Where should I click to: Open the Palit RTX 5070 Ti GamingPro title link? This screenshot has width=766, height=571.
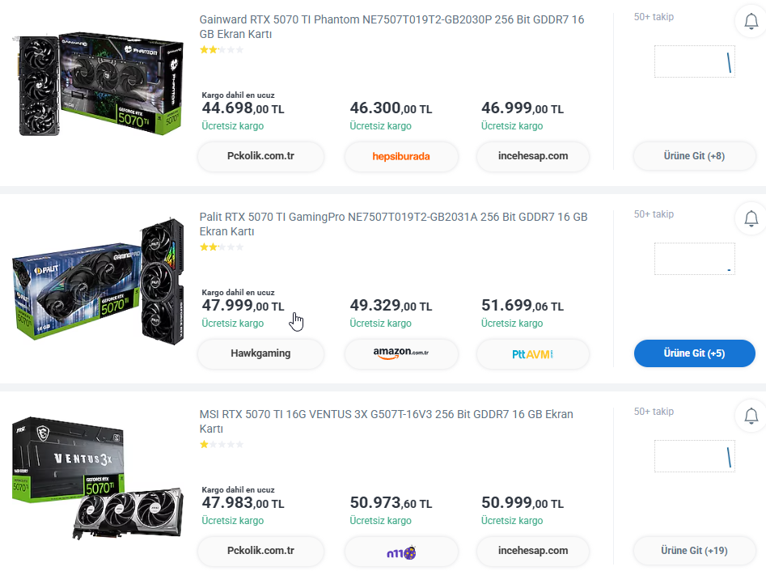point(393,224)
